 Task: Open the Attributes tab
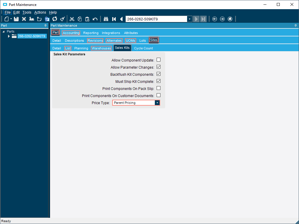(x=131, y=33)
